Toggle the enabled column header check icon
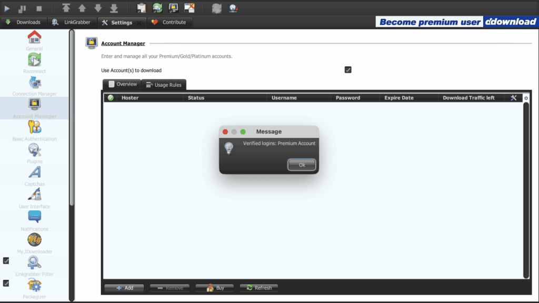The height and width of the screenshot is (303, 539). click(x=111, y=97)
